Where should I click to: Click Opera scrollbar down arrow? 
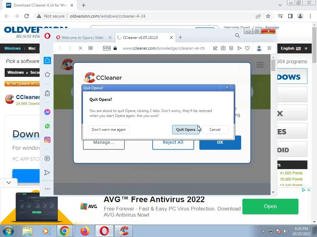click(x=273, y=192)
